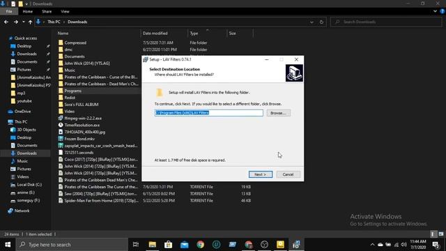Open youtube folder in sidebar
This screenshot has height=251, width=446.
pos(24,101)
